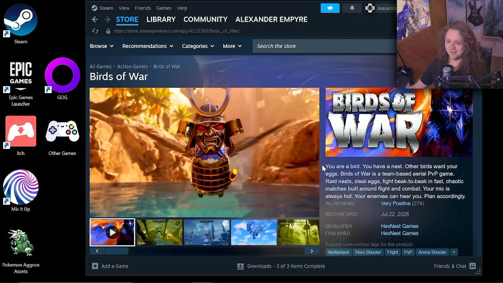
Task: Click the main samurai bird video player
Action: click(x=205, y=153)
